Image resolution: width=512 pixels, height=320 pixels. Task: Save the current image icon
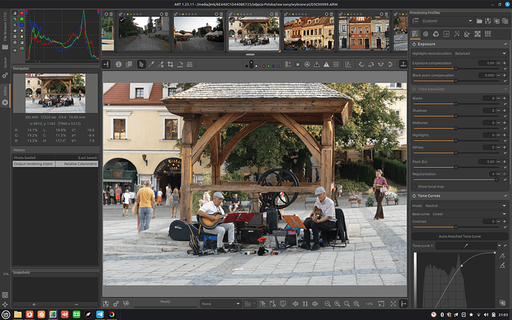[x=107, y=304]
